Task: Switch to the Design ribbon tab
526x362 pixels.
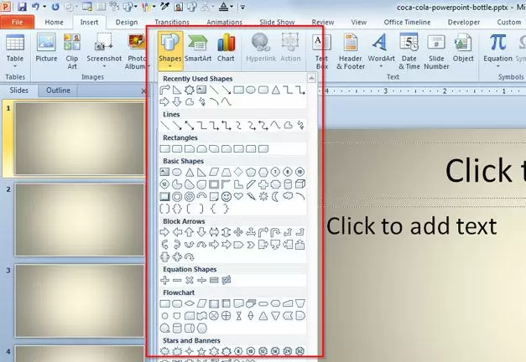Action: [127, 23]
